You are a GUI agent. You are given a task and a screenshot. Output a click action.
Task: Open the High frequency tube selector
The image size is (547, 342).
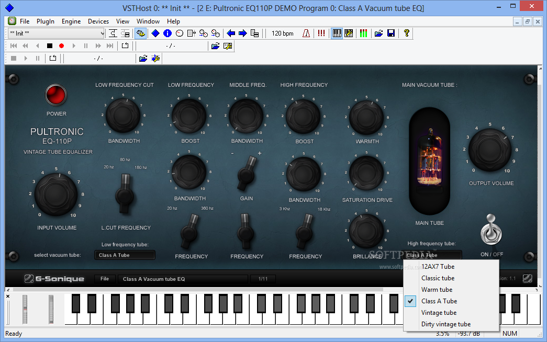432,255
